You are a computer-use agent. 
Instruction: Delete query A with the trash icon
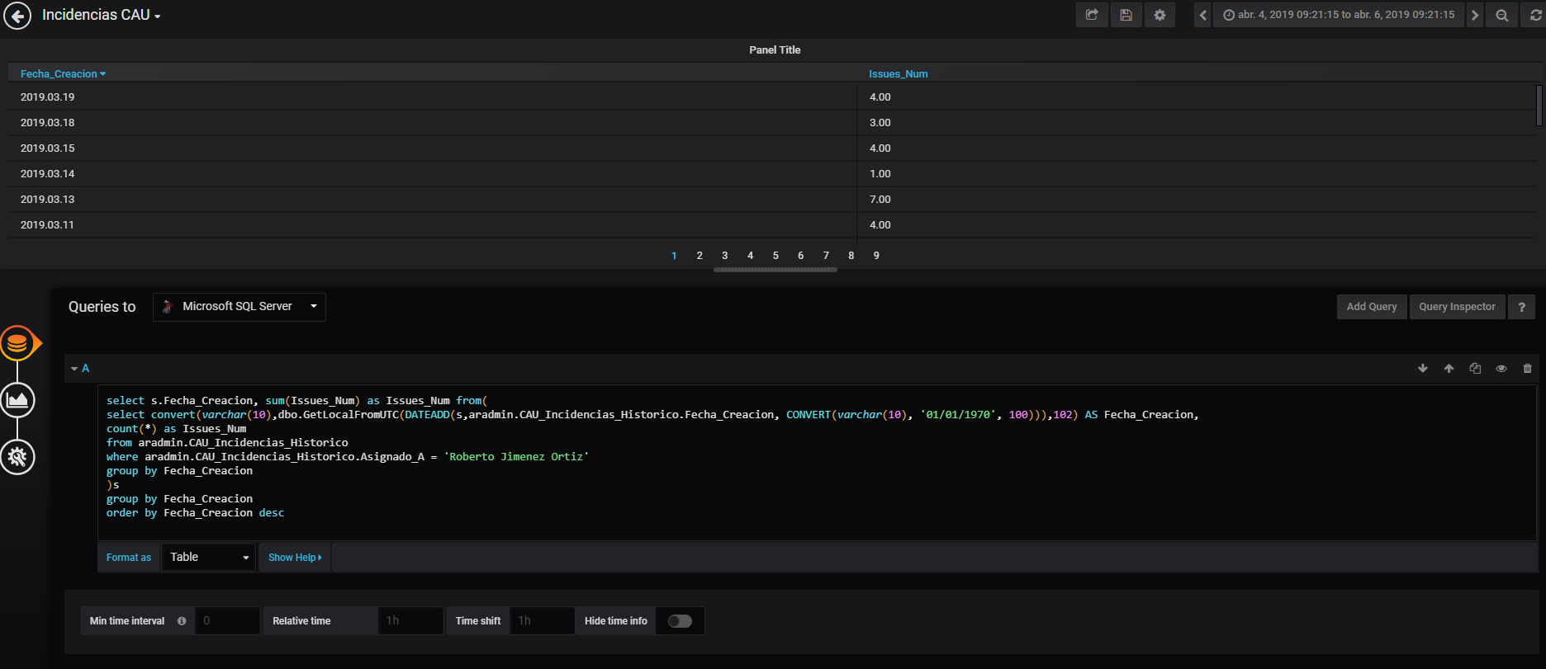click(1527, 368)
